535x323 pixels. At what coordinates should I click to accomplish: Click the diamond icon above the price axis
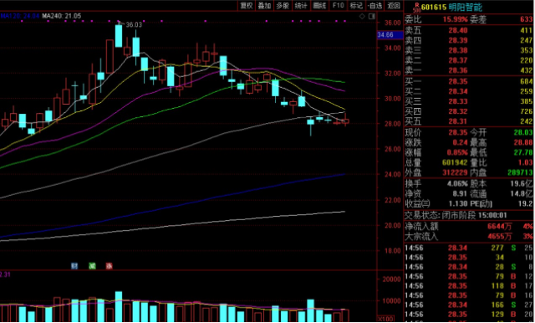(362, 16)
